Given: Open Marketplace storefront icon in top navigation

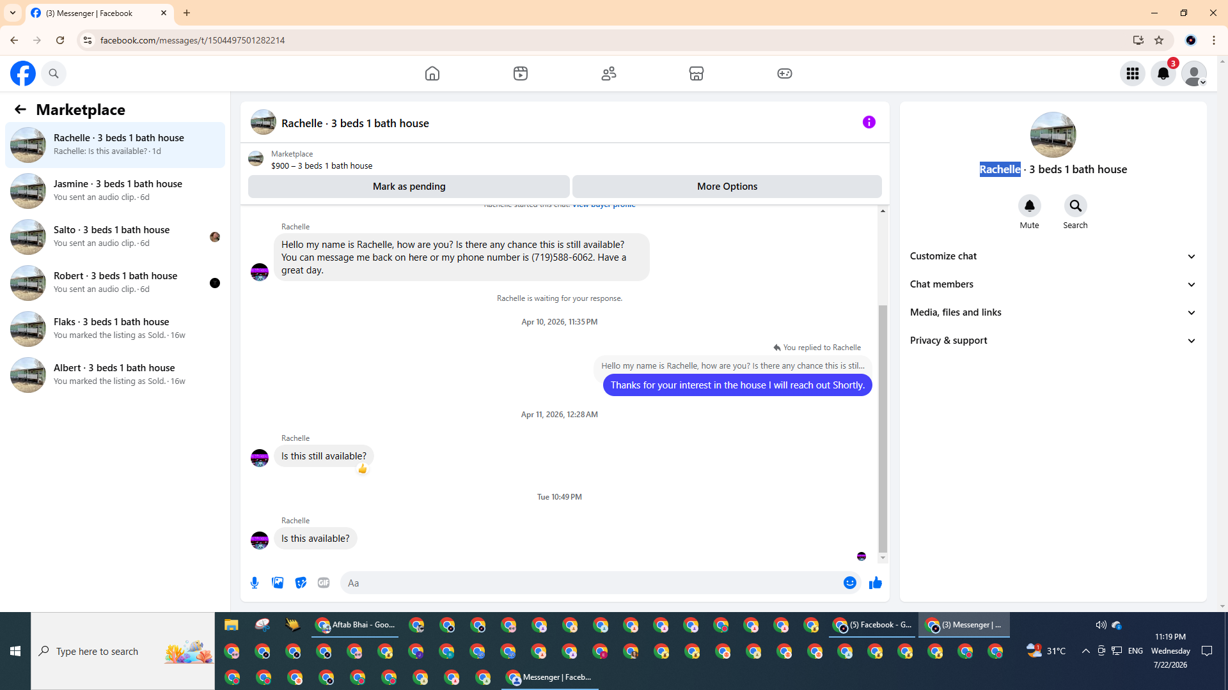Looking at the screenshot, I should click(697, 73).
